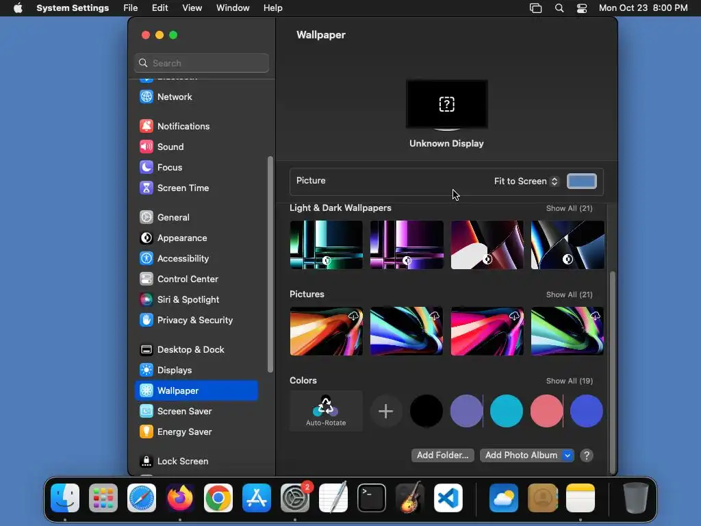The height and width of the screenshot is (526, 701).
Task: Open the File menu
Action: click(x=131, y=8)
